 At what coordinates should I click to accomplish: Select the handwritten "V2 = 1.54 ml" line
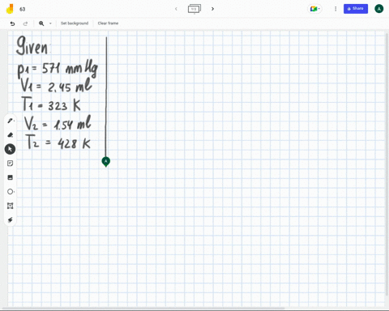[58, 123]
